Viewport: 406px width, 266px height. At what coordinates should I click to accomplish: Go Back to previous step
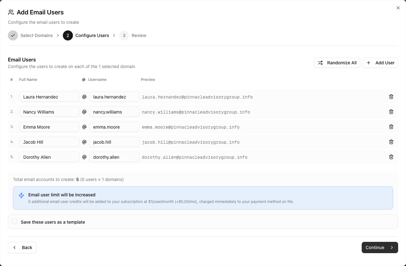pyautogui.click(x=22, y=247)
